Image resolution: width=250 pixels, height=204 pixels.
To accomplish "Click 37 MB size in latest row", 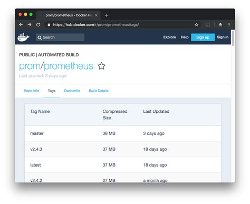I will click(x=109, y=165).
